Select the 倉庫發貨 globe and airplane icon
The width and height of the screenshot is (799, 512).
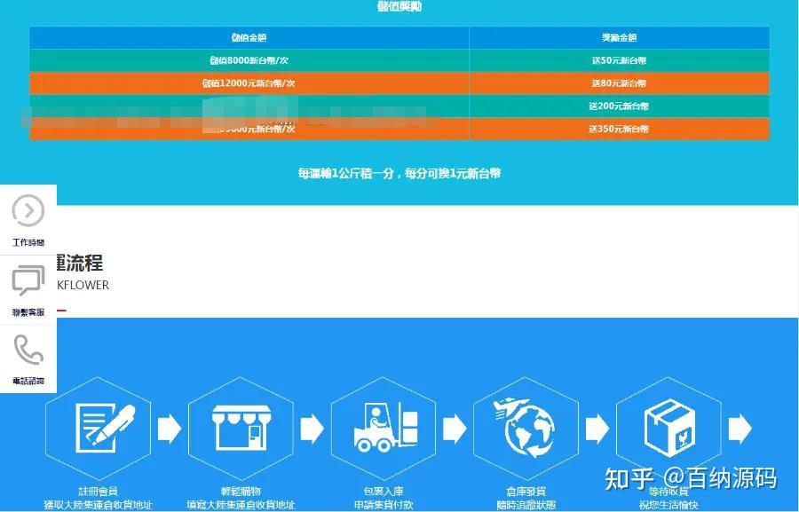pos(524,429)
